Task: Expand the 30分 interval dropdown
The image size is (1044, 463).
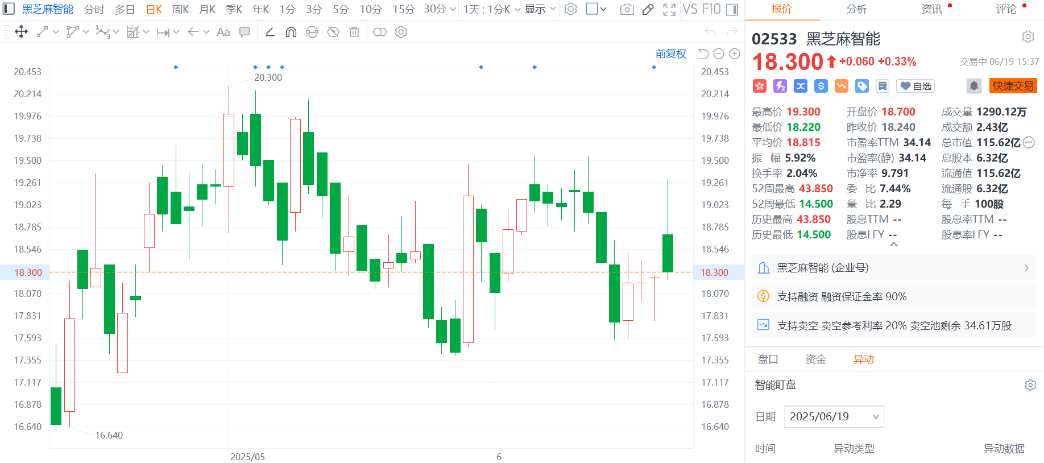Action: [x=440, y=9]
